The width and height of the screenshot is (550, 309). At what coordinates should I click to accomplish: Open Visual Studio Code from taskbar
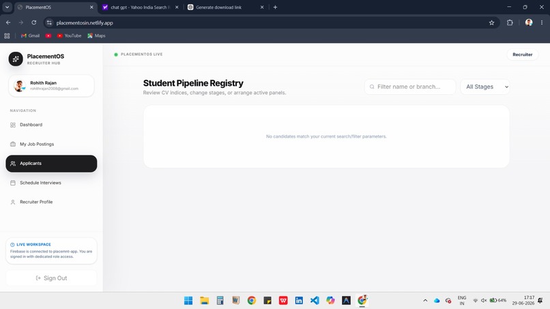(315, 300)
